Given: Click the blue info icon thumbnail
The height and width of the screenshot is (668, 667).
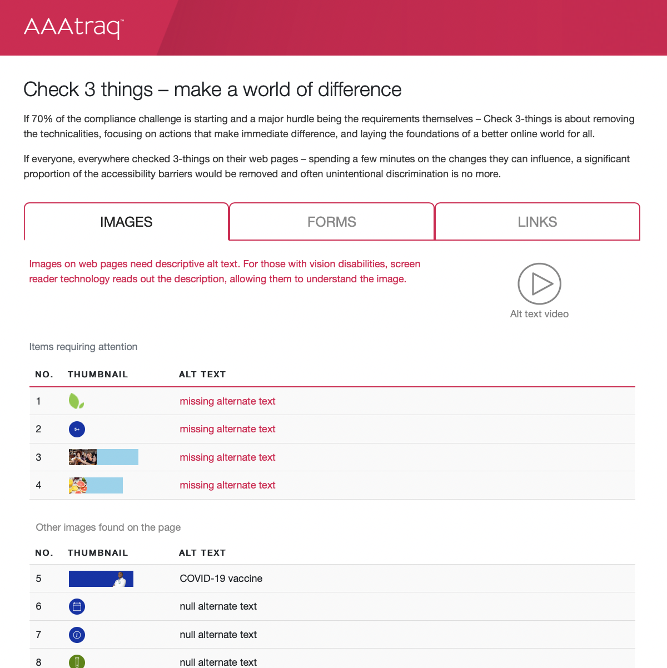Looking at the screenshot, I should (77, 635).
